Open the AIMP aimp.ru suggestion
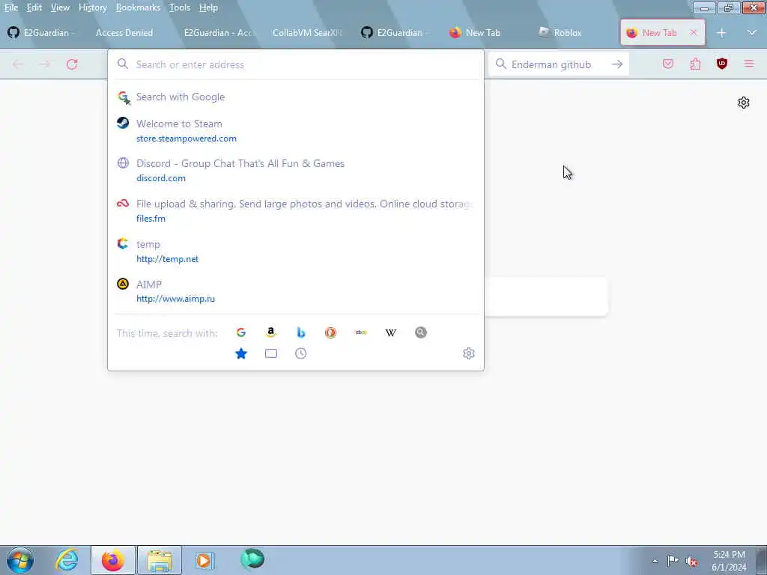This screenshot has height=575, width=767. tap(295, 291)
